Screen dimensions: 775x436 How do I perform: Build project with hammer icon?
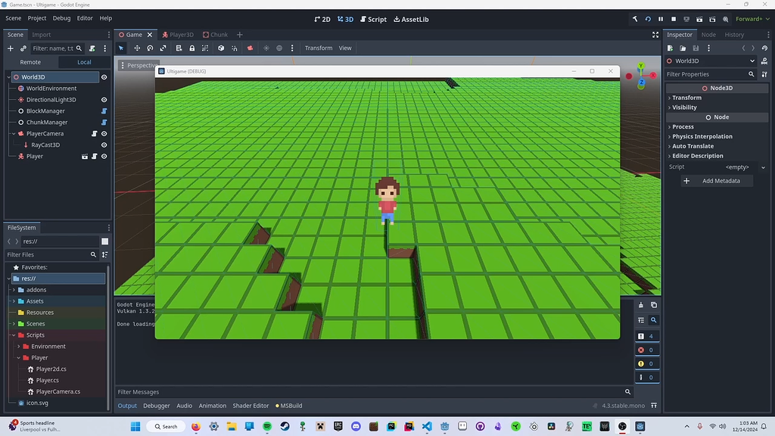pos(635,19)
